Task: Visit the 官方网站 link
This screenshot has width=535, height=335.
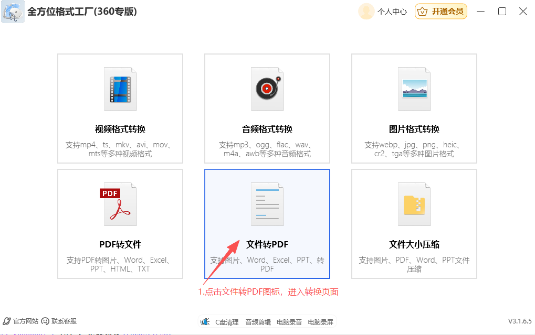Action: click(21, 321)
